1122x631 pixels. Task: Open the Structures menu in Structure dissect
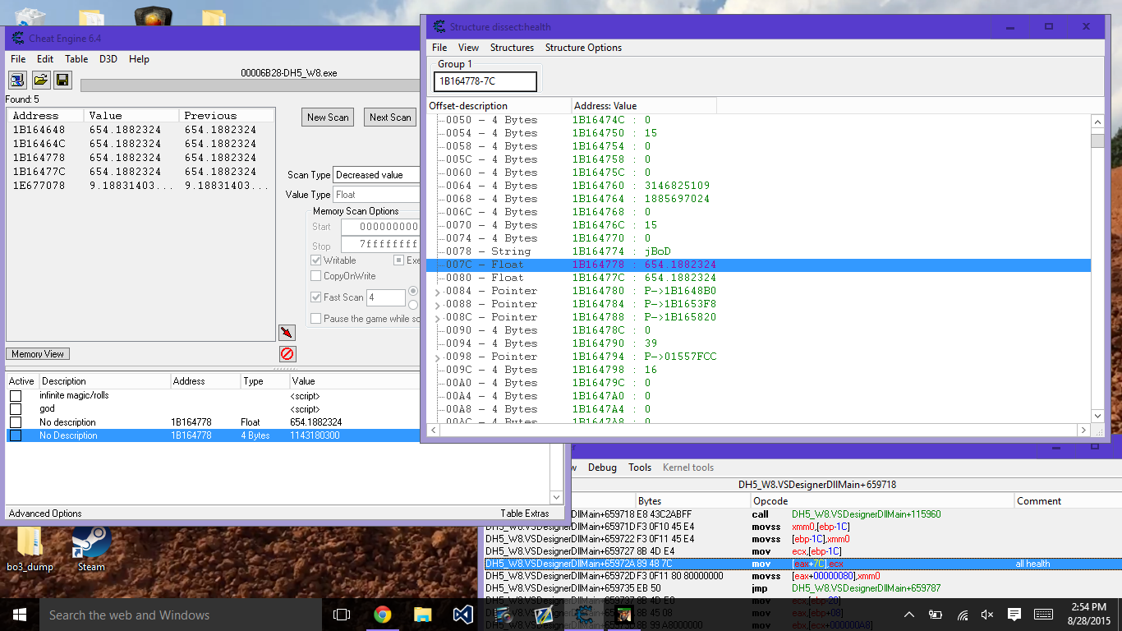512,48
